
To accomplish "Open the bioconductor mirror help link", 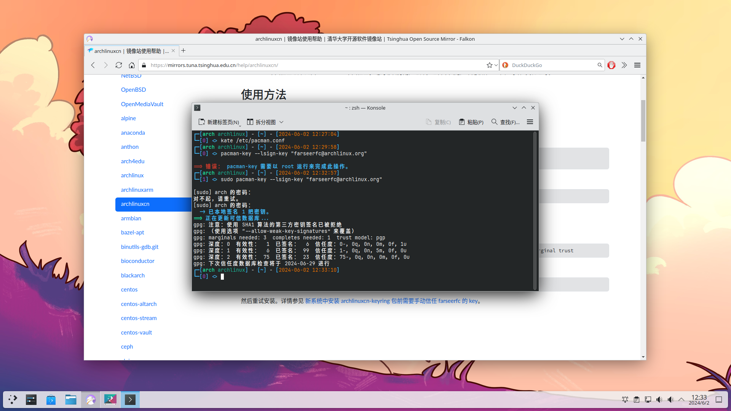I will pos(137,261).
